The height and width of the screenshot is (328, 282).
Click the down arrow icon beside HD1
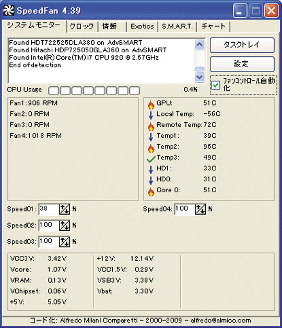pos(151,170)
